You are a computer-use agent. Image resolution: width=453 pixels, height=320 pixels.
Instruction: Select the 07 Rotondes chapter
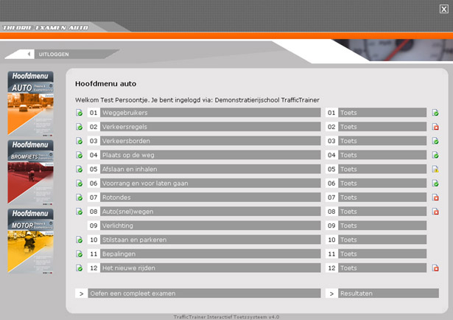[x=204, y=198]
